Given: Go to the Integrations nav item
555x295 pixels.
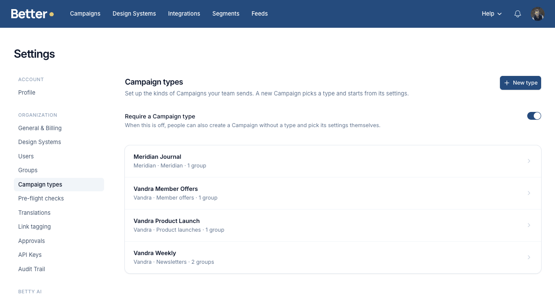Looking at the screenshot, I should coord(184,14).
